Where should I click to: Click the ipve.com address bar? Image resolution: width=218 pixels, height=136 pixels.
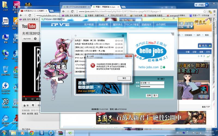(x=139, y=11)
